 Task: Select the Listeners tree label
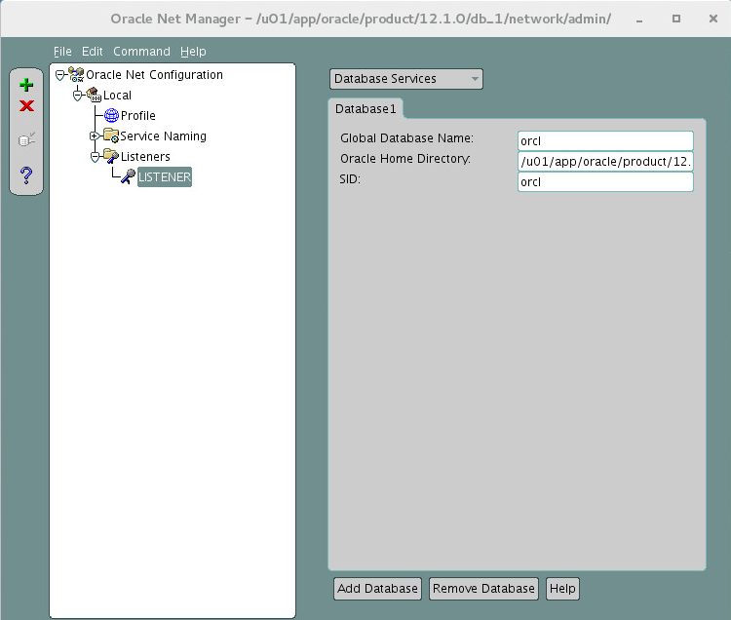click(145, 157)
